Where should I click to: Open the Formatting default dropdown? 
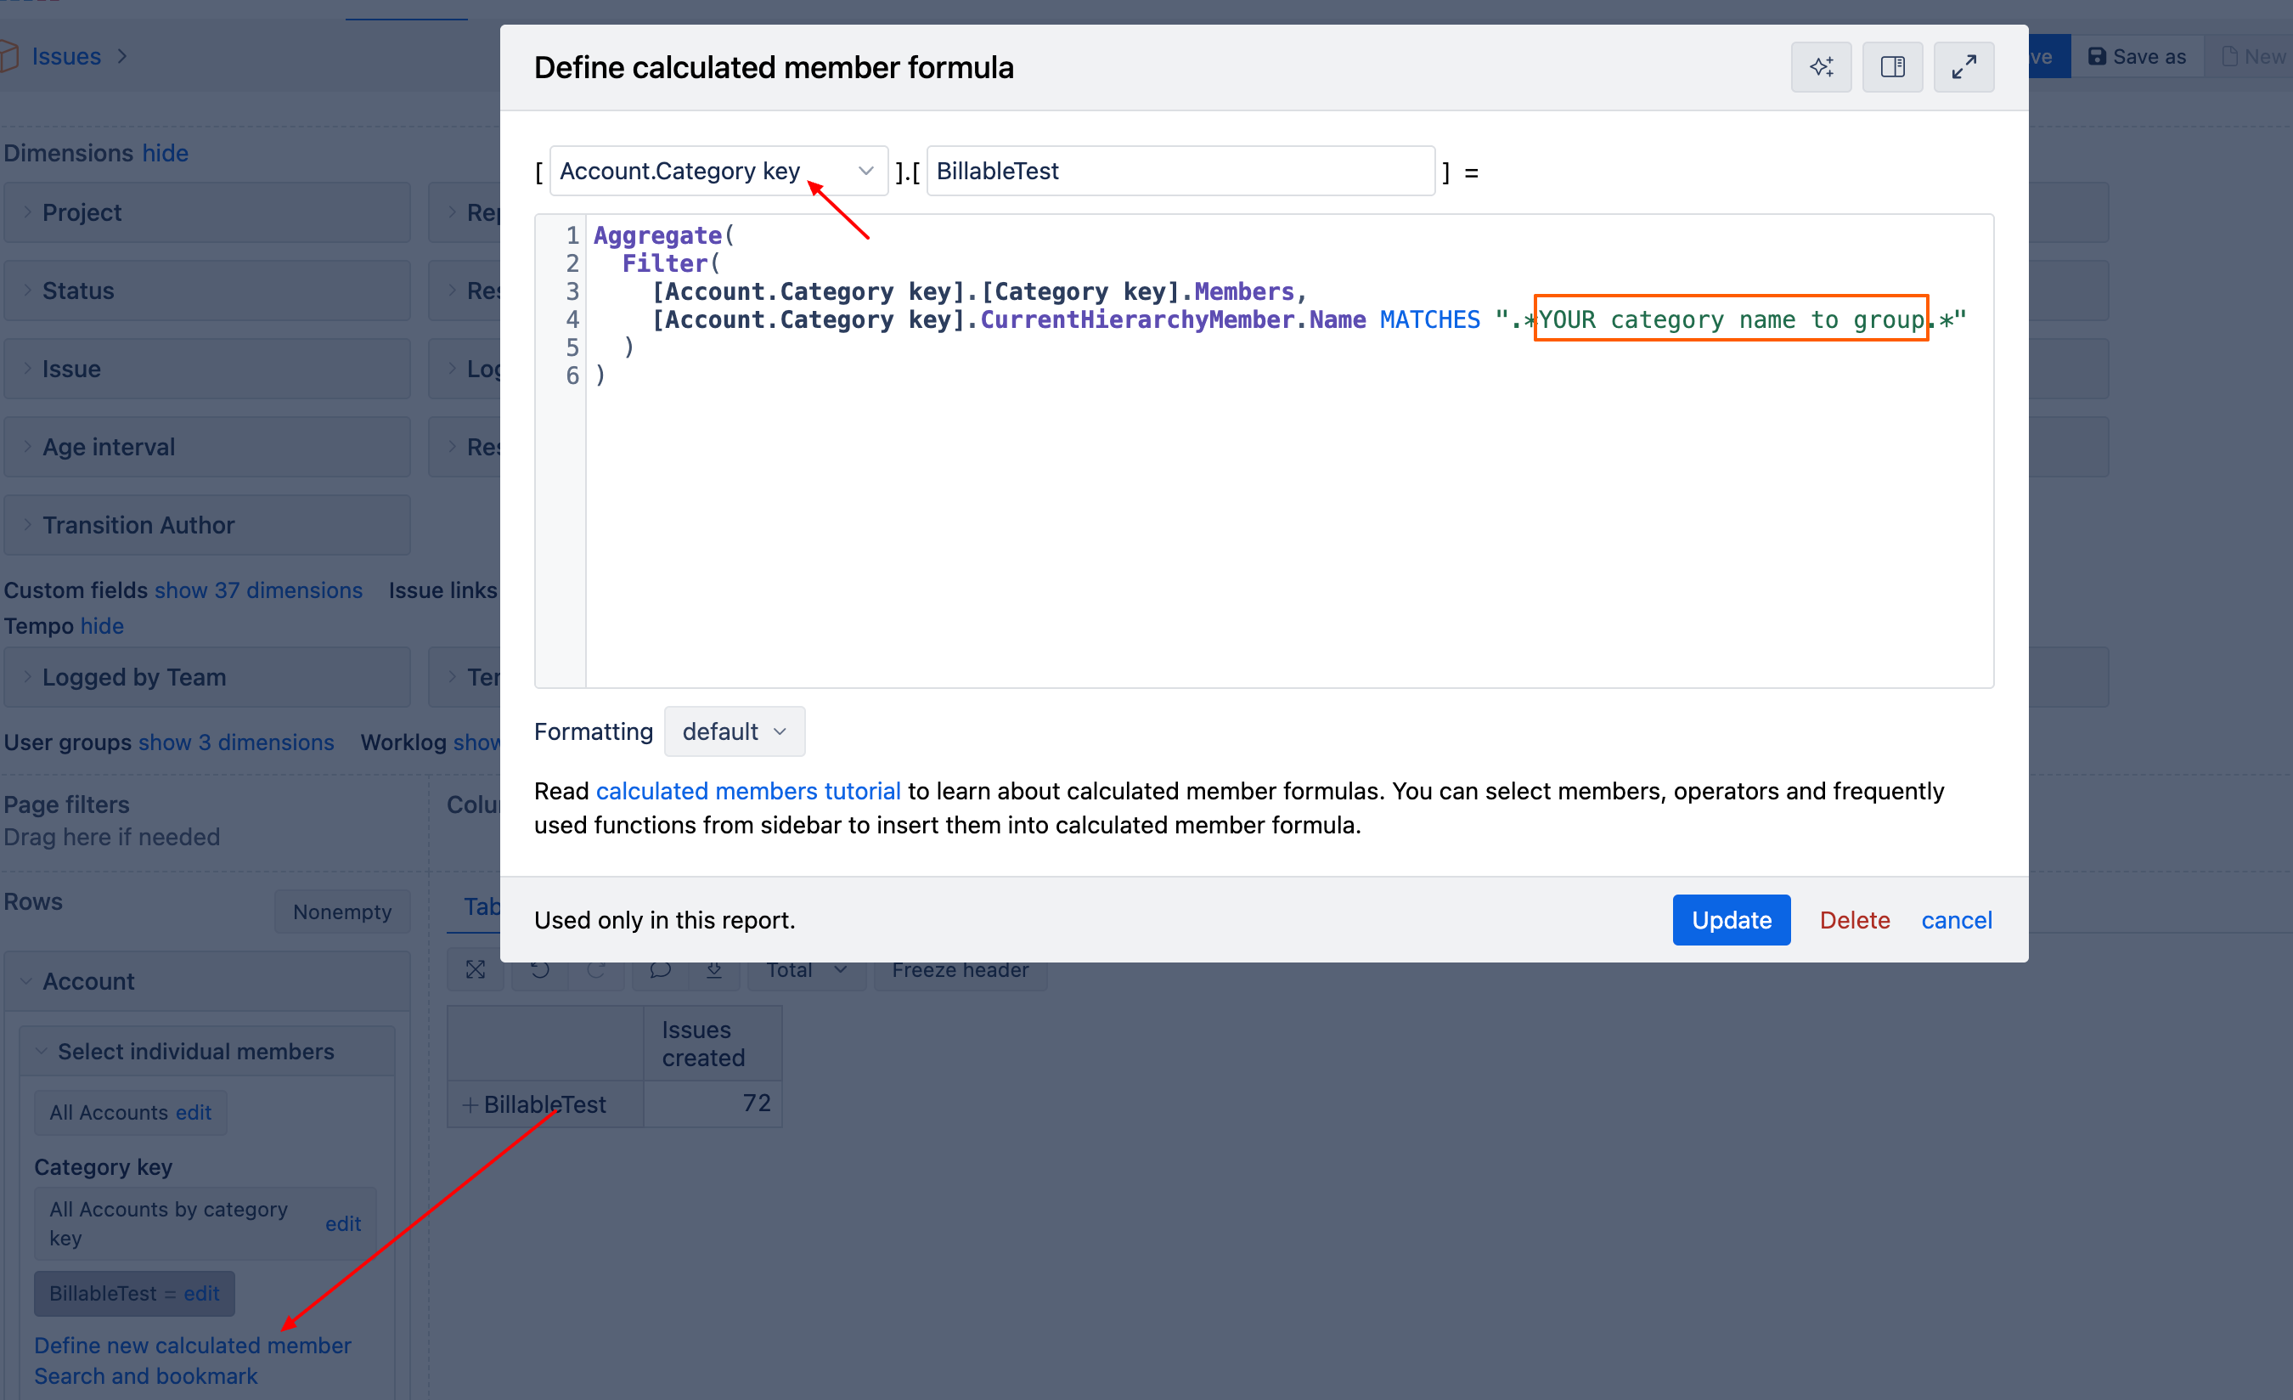[x=735, y=731]
